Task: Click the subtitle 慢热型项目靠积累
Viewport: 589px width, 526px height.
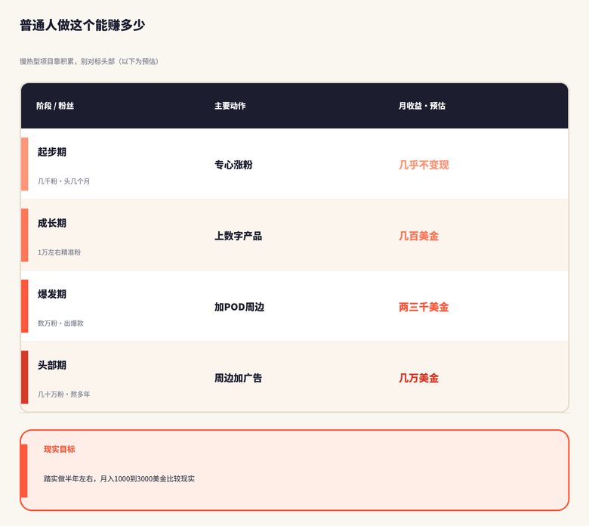Action: coord(89,61)
